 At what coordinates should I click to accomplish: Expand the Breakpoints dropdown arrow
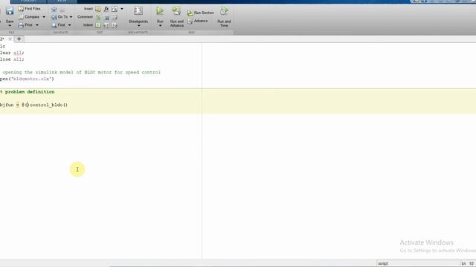(x=138, y=26)
